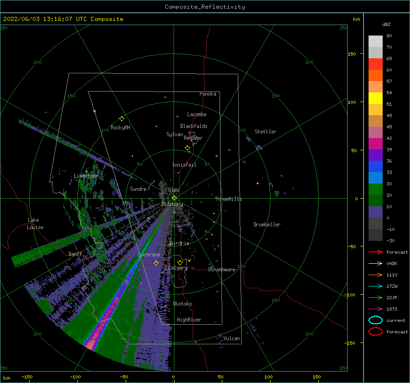Select the 65 dBZ red color swatch
410x383 pixels.
375,64
